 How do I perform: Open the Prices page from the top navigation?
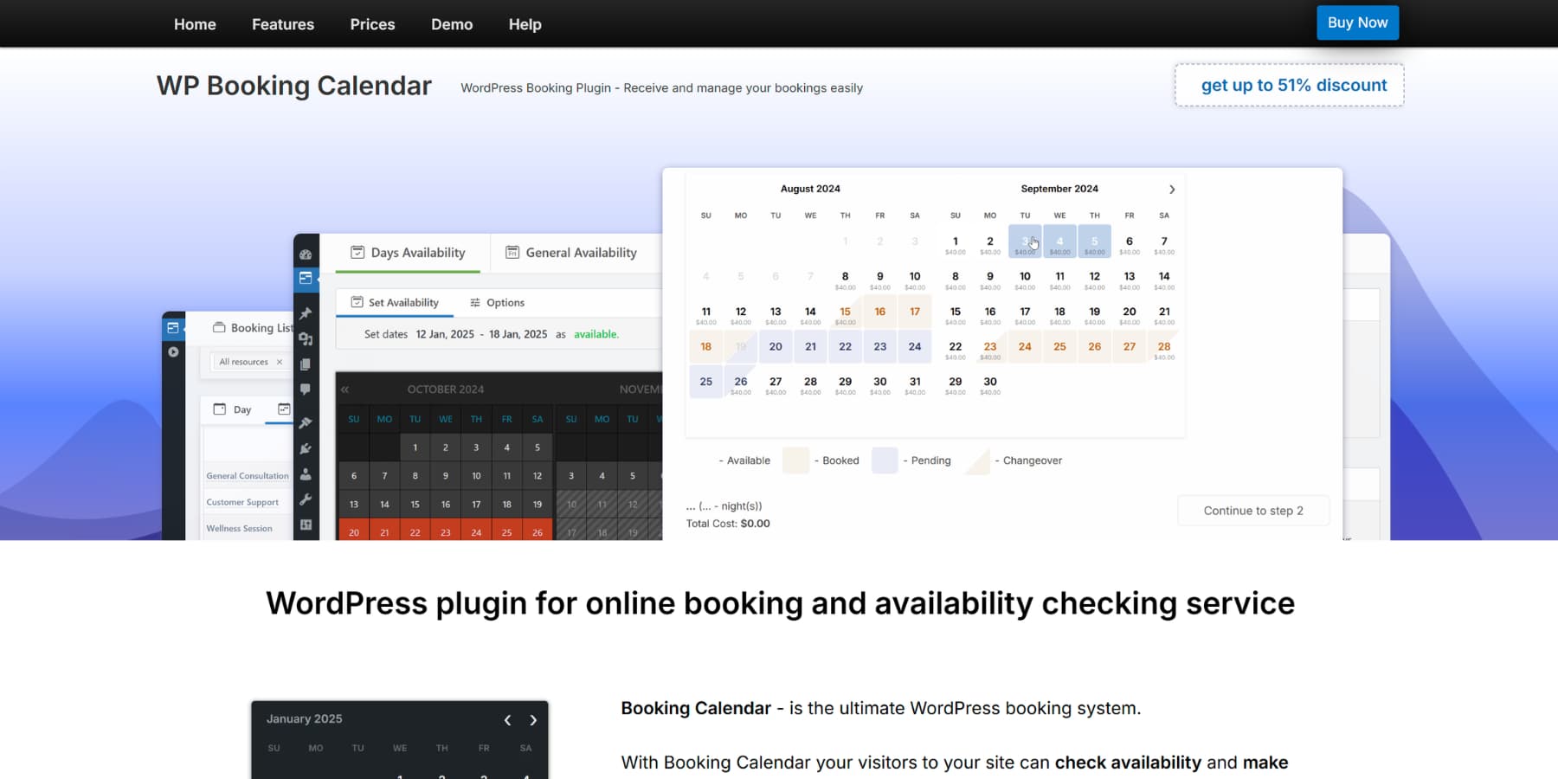(371, 23)
